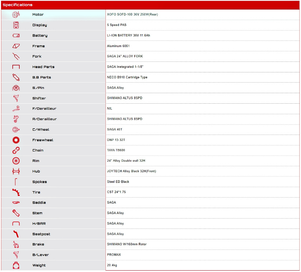Select the Freewheel label

tap(43, 140)
